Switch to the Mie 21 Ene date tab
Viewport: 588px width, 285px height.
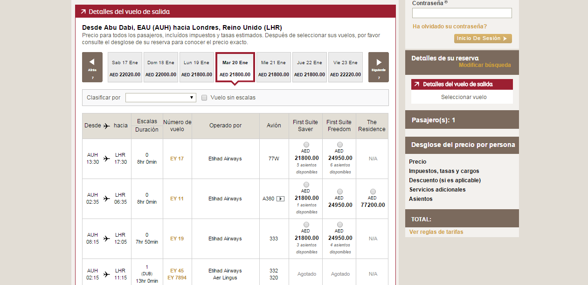pyautogui.click(x=273, y=67)
